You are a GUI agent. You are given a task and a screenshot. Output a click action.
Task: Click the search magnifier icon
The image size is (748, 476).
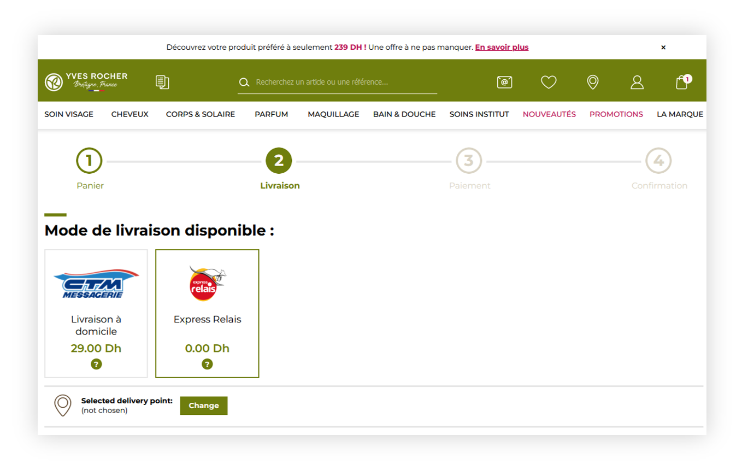point(244,83)
